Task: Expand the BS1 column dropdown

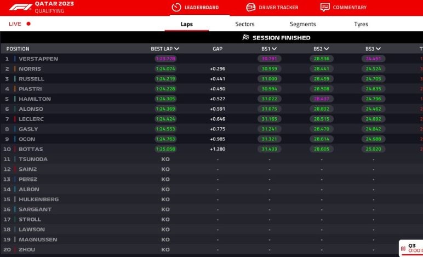Action: (274, 49)
